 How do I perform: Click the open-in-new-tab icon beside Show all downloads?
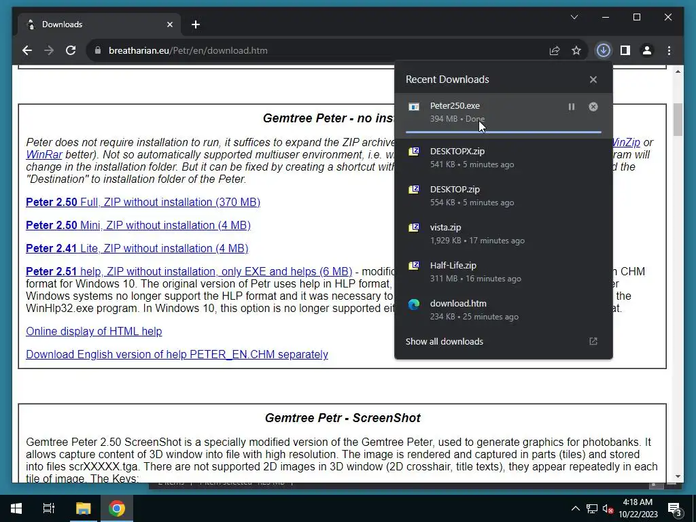tap(593, 341)
